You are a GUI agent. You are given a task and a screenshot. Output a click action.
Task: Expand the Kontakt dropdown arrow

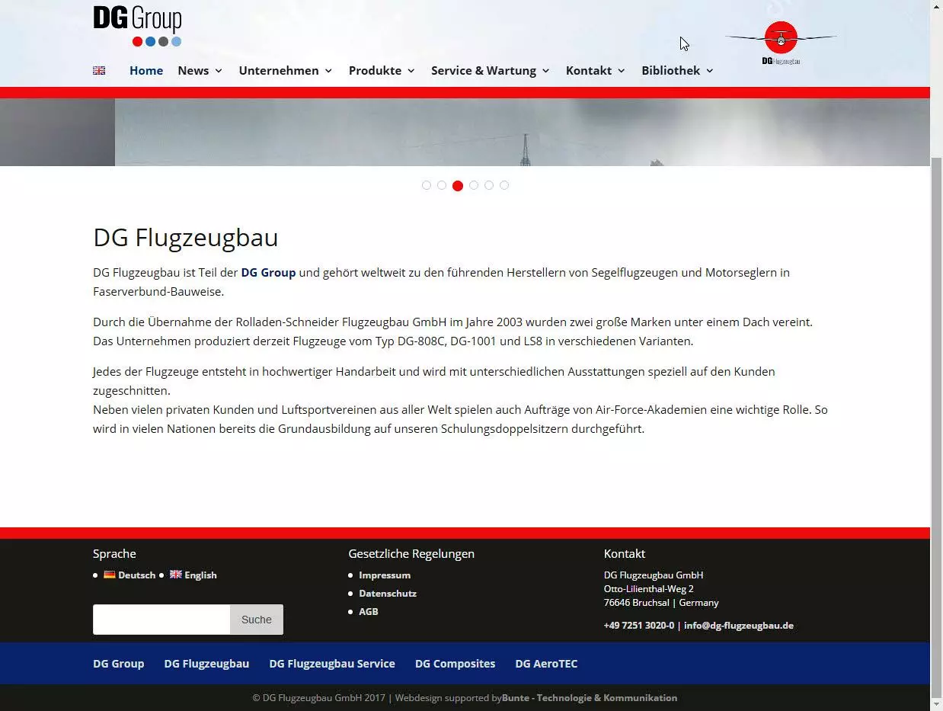pyautogui.click(x=622, y=71)
